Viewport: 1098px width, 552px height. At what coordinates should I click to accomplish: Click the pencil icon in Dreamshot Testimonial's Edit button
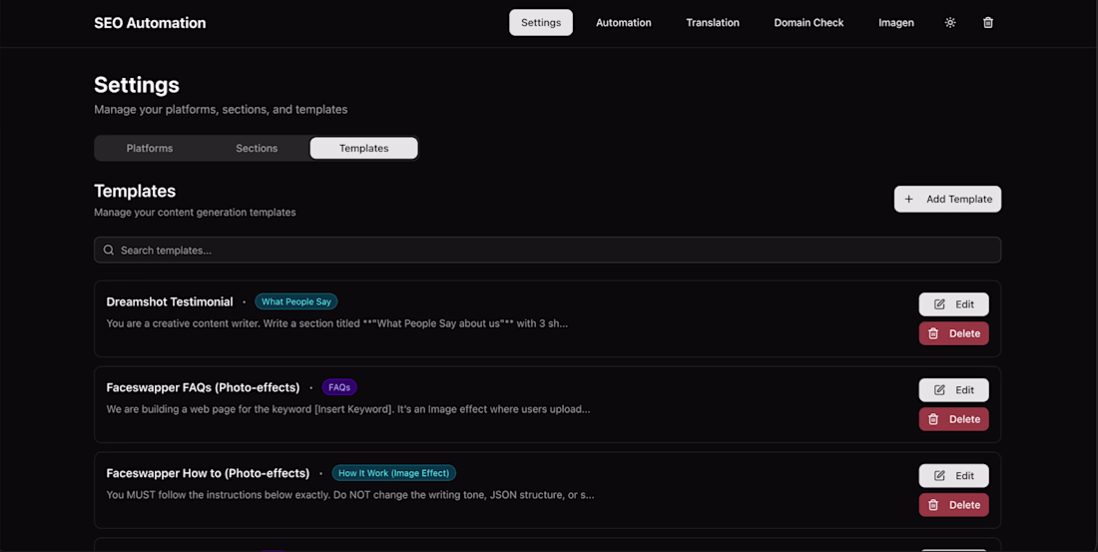click(939, 304)
